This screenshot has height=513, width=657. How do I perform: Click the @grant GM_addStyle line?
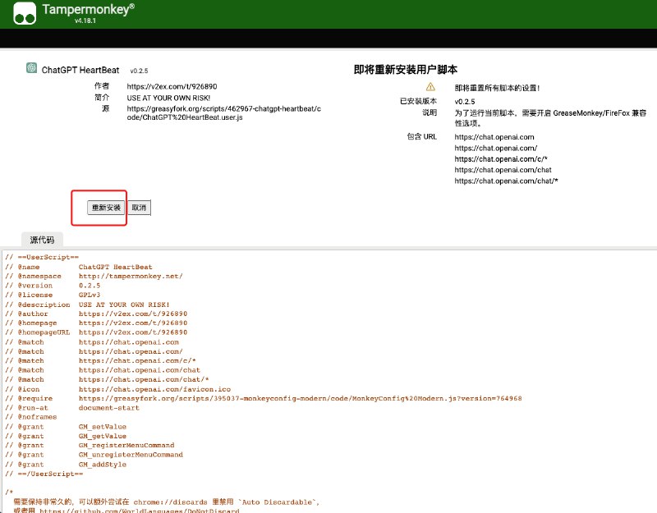(x=66, y=465)
